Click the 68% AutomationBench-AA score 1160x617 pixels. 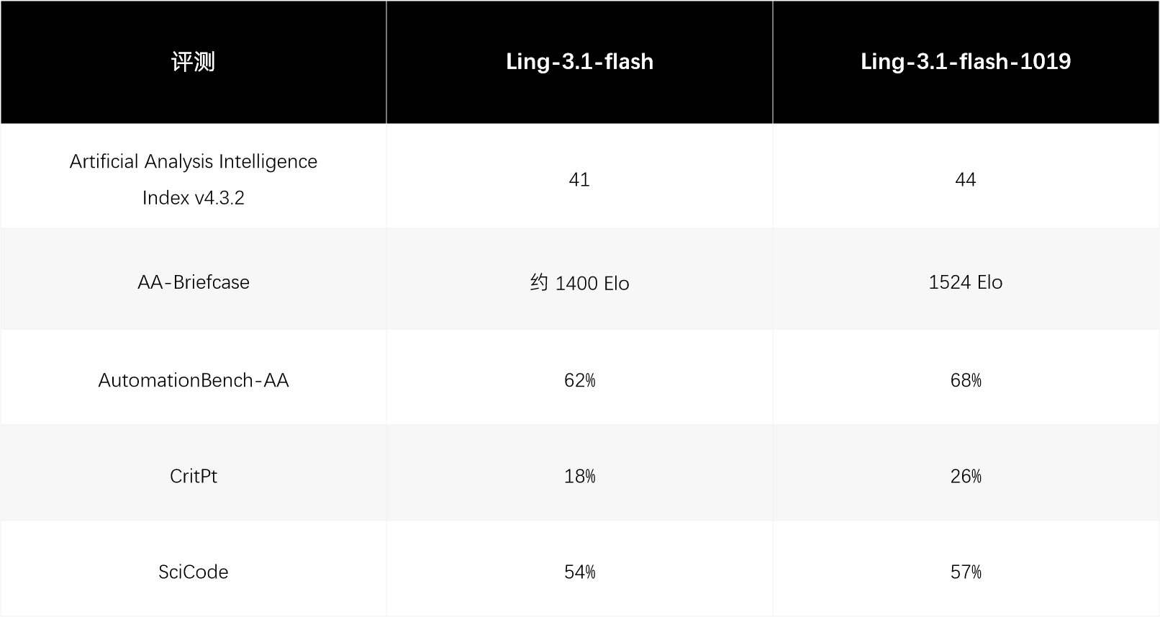pyautogui.click(x=966, y=380)
